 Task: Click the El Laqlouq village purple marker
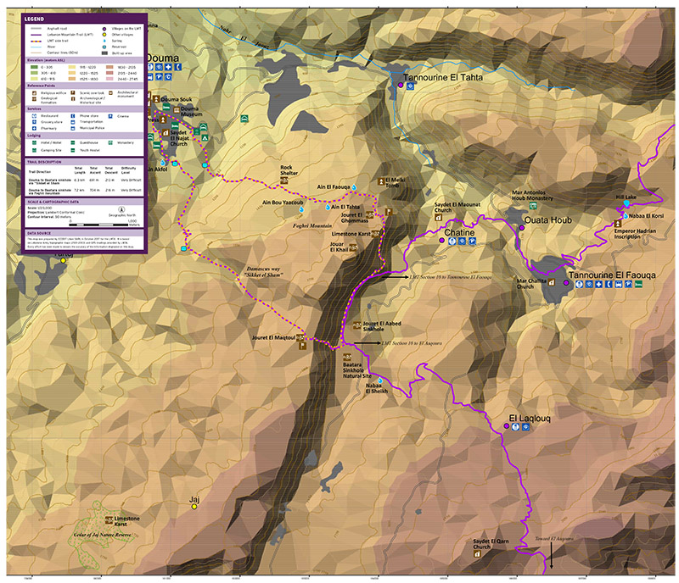pos(506,428)
